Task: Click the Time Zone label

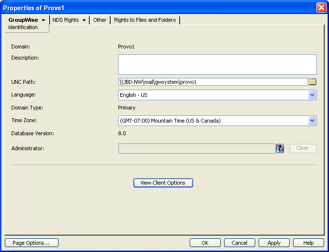Action: pyautogui.click(x=24, y=121)
